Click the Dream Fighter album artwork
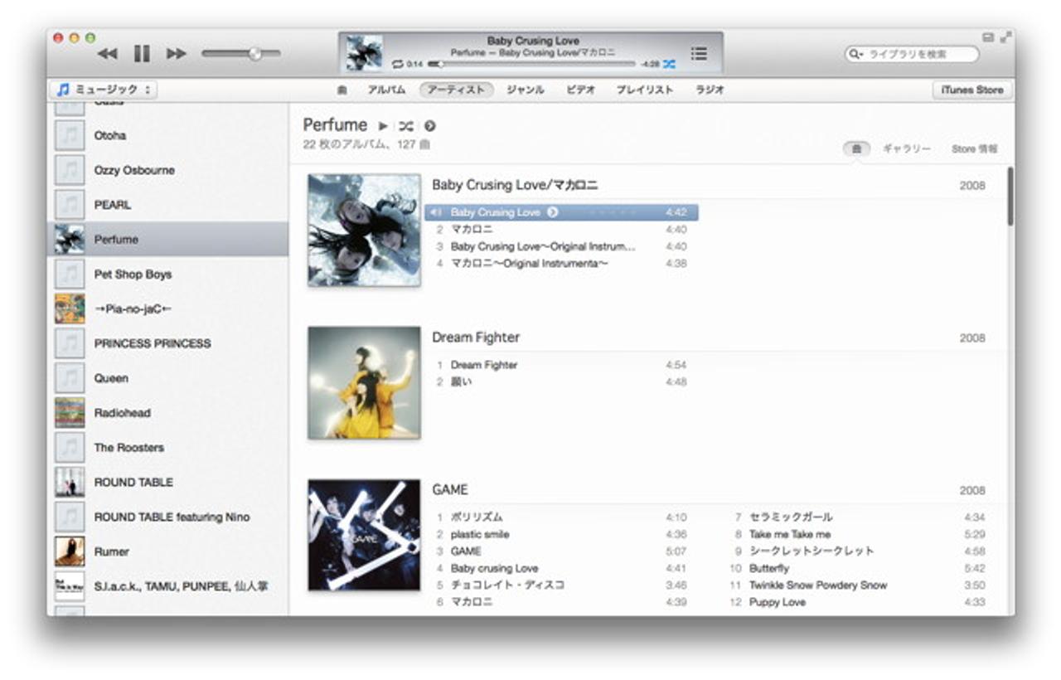This screenshot has width=1061, height=680. coord(364,382)
